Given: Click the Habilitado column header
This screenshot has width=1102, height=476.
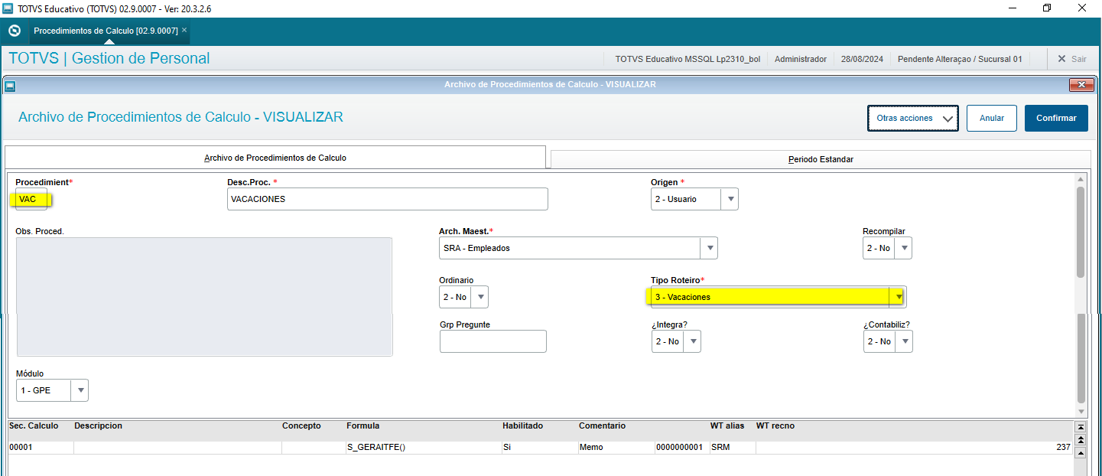Looking at the screenshot, I should 522,425.
